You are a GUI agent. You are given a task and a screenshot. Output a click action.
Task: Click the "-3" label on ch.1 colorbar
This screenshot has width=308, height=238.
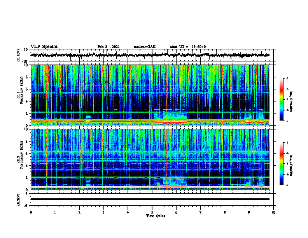[x=287, y=78]
